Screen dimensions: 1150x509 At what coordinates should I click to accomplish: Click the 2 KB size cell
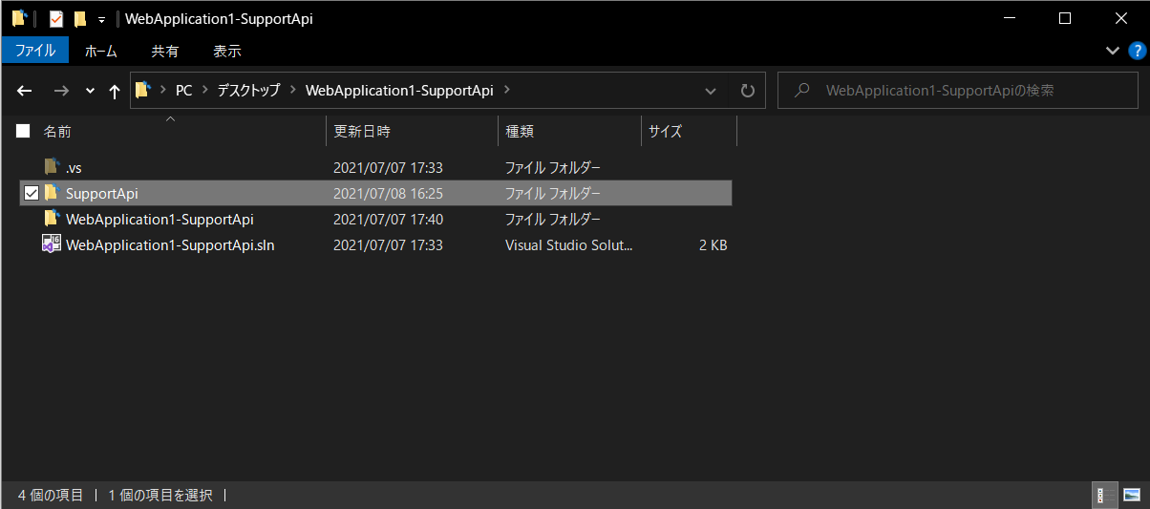click(713, 244)
